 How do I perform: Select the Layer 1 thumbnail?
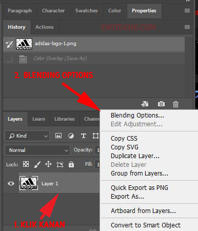click(29, 183)
